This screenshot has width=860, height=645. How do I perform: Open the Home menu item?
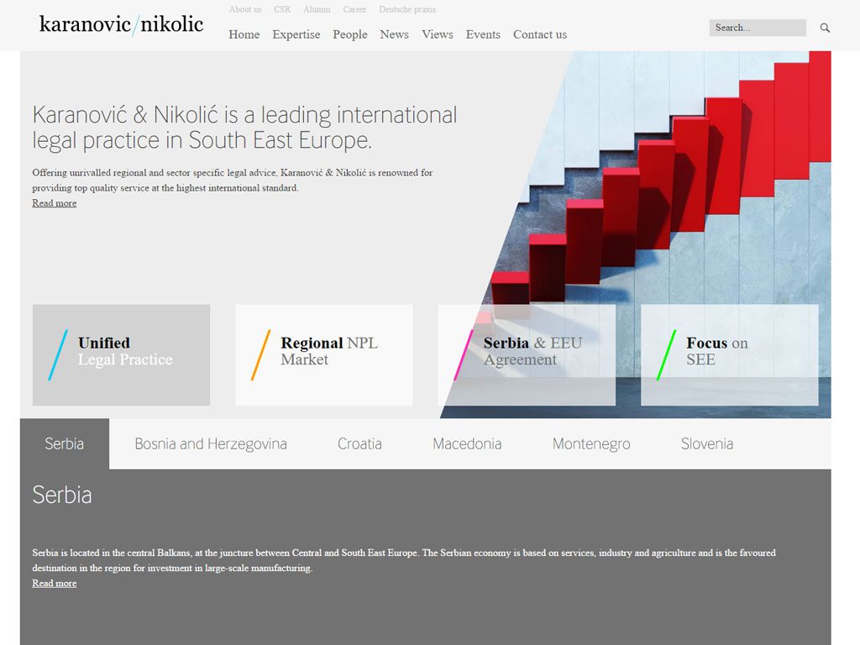pos(244,34)
